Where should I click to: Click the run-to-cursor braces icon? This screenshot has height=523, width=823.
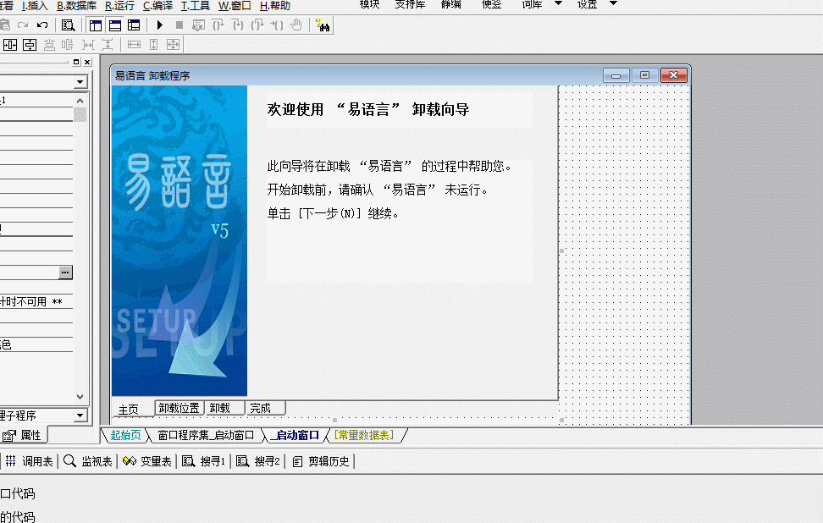click(x=277, y=25)
